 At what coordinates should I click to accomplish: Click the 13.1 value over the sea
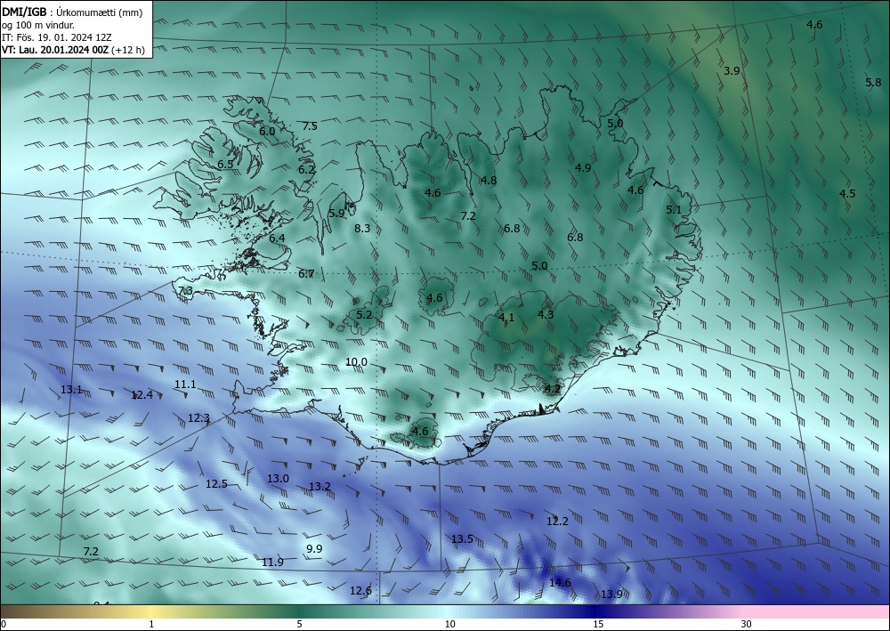tap(71, 389)
